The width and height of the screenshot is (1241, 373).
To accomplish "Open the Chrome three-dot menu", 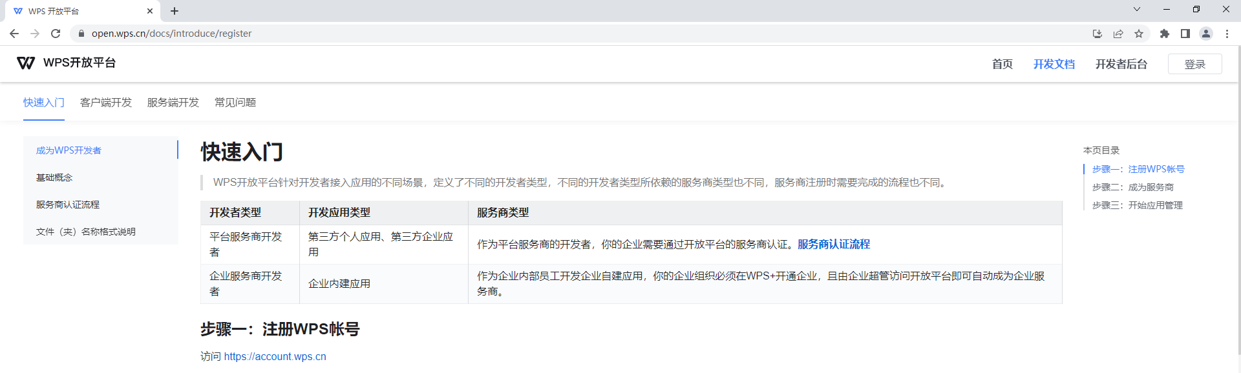I will tap(1227, 34).
